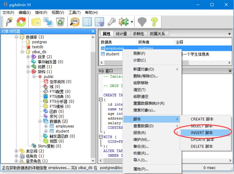This screenshot has width=234, height=174.
Task: Click 计数(C) in the context menu
Action: pos(152,60)
